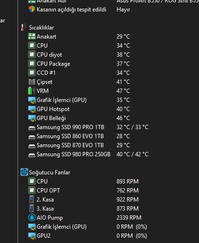Click the chip icon beside CPU OPT fan
This screenshot has height=243, width=199.
tap(32, 190)
